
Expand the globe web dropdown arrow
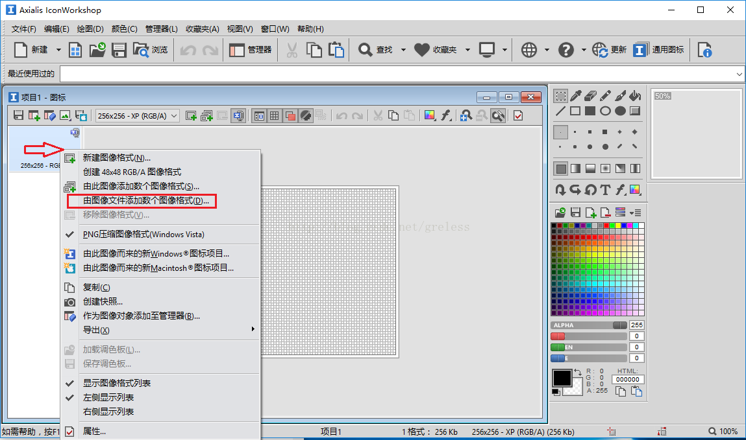pyautogui.click(x=547, y=50)
